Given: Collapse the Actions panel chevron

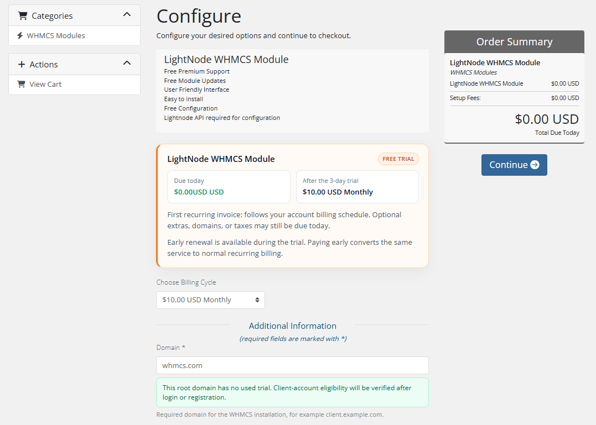Looking at the screenshot, I should [x=127, y=63].
